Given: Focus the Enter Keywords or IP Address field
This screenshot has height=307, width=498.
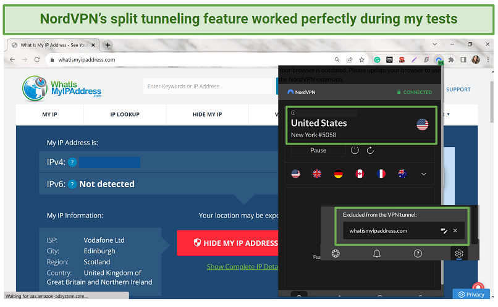Looking at the screenshot, I should point(209,86).
